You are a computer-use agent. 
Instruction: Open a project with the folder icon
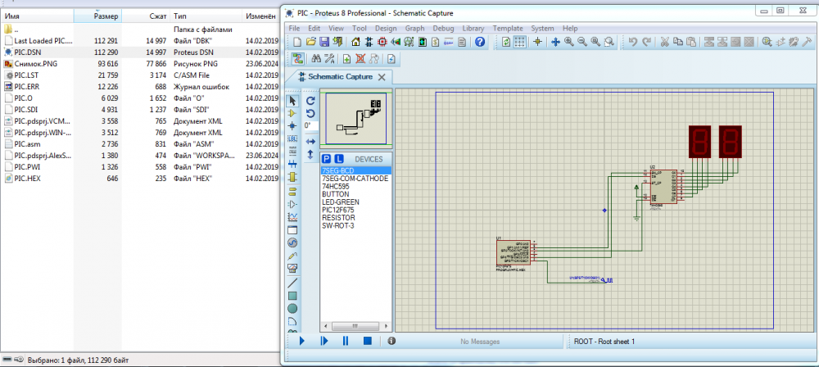pos(310,42)
